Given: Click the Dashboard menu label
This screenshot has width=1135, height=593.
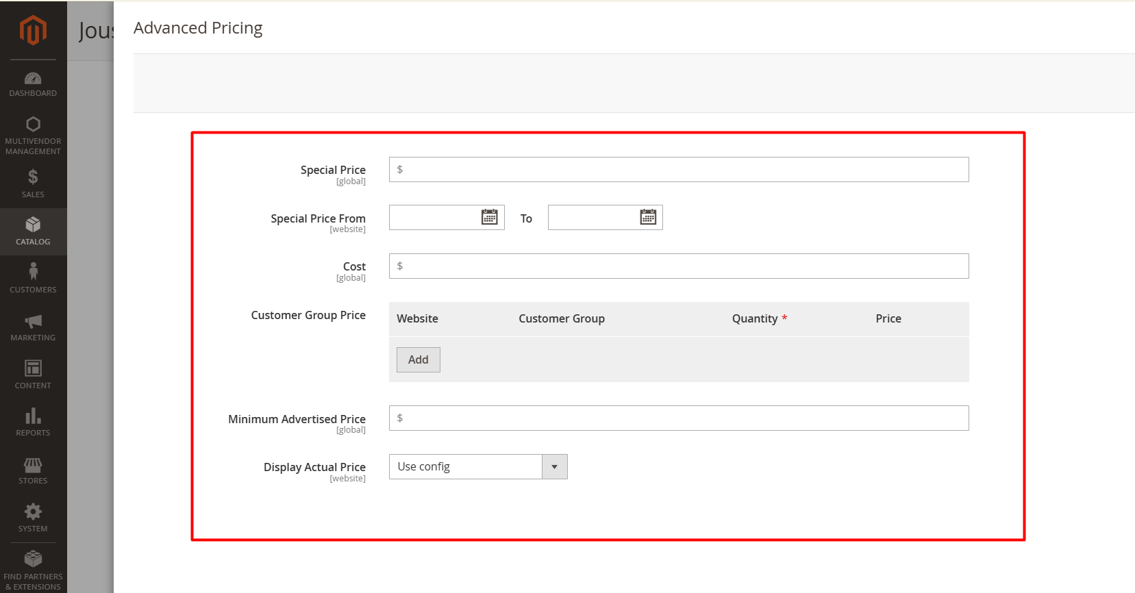Looking at the screenshot, I should point(33,93).
